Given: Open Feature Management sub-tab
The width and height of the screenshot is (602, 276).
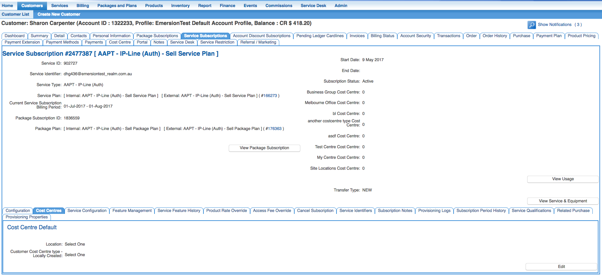Looking at the screenshot, I should pyautogui.click(x=132, y=211).
